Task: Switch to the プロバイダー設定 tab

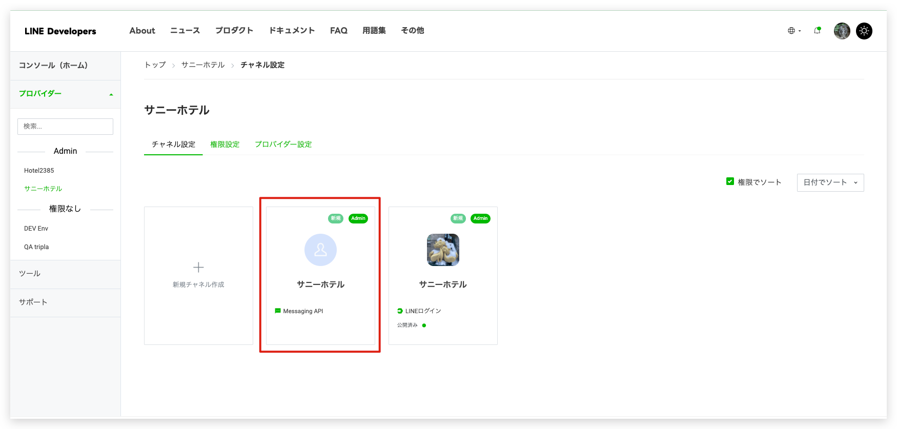Action: [283, 145]
